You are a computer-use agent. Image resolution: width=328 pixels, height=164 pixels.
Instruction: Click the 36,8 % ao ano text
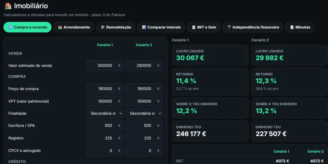coord(267,88)
